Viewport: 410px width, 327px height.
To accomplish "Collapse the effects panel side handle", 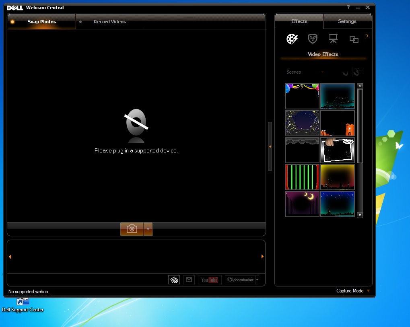I will click(x=270, y=146).
